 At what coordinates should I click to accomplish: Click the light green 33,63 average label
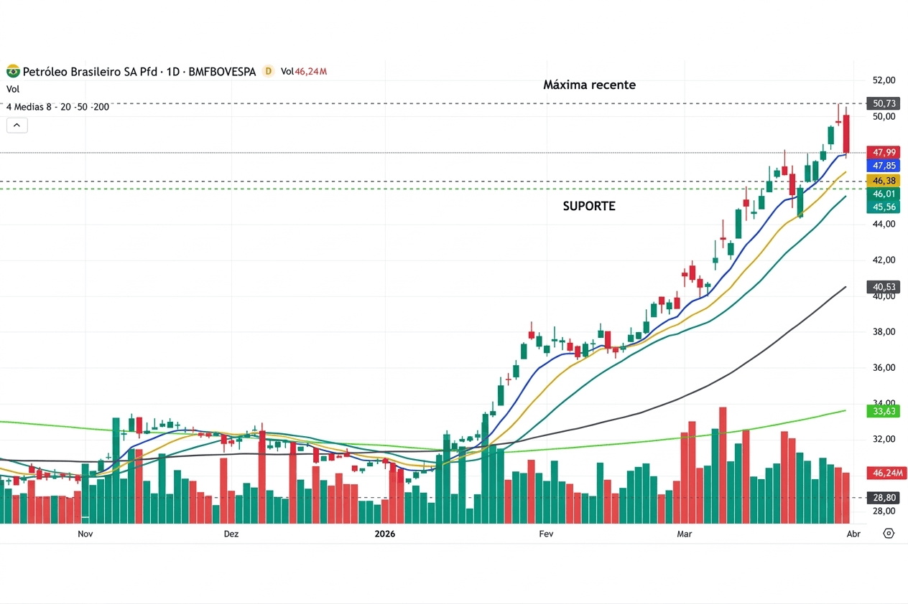[884, 411]
